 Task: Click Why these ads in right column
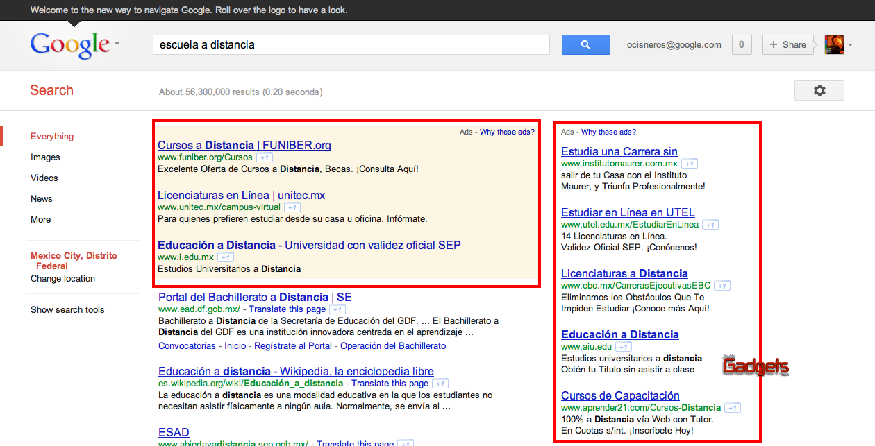point(608,132)
